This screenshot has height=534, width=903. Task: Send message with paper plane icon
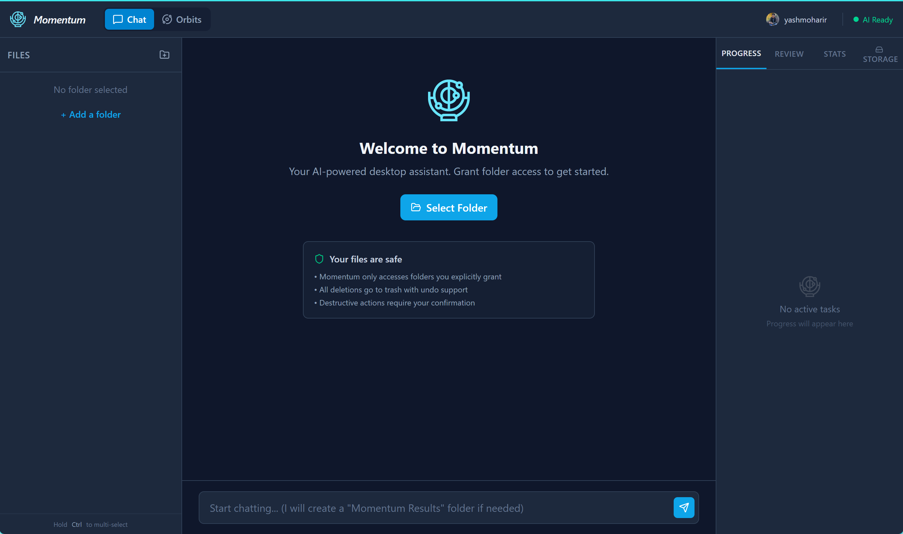coord(683,507)
